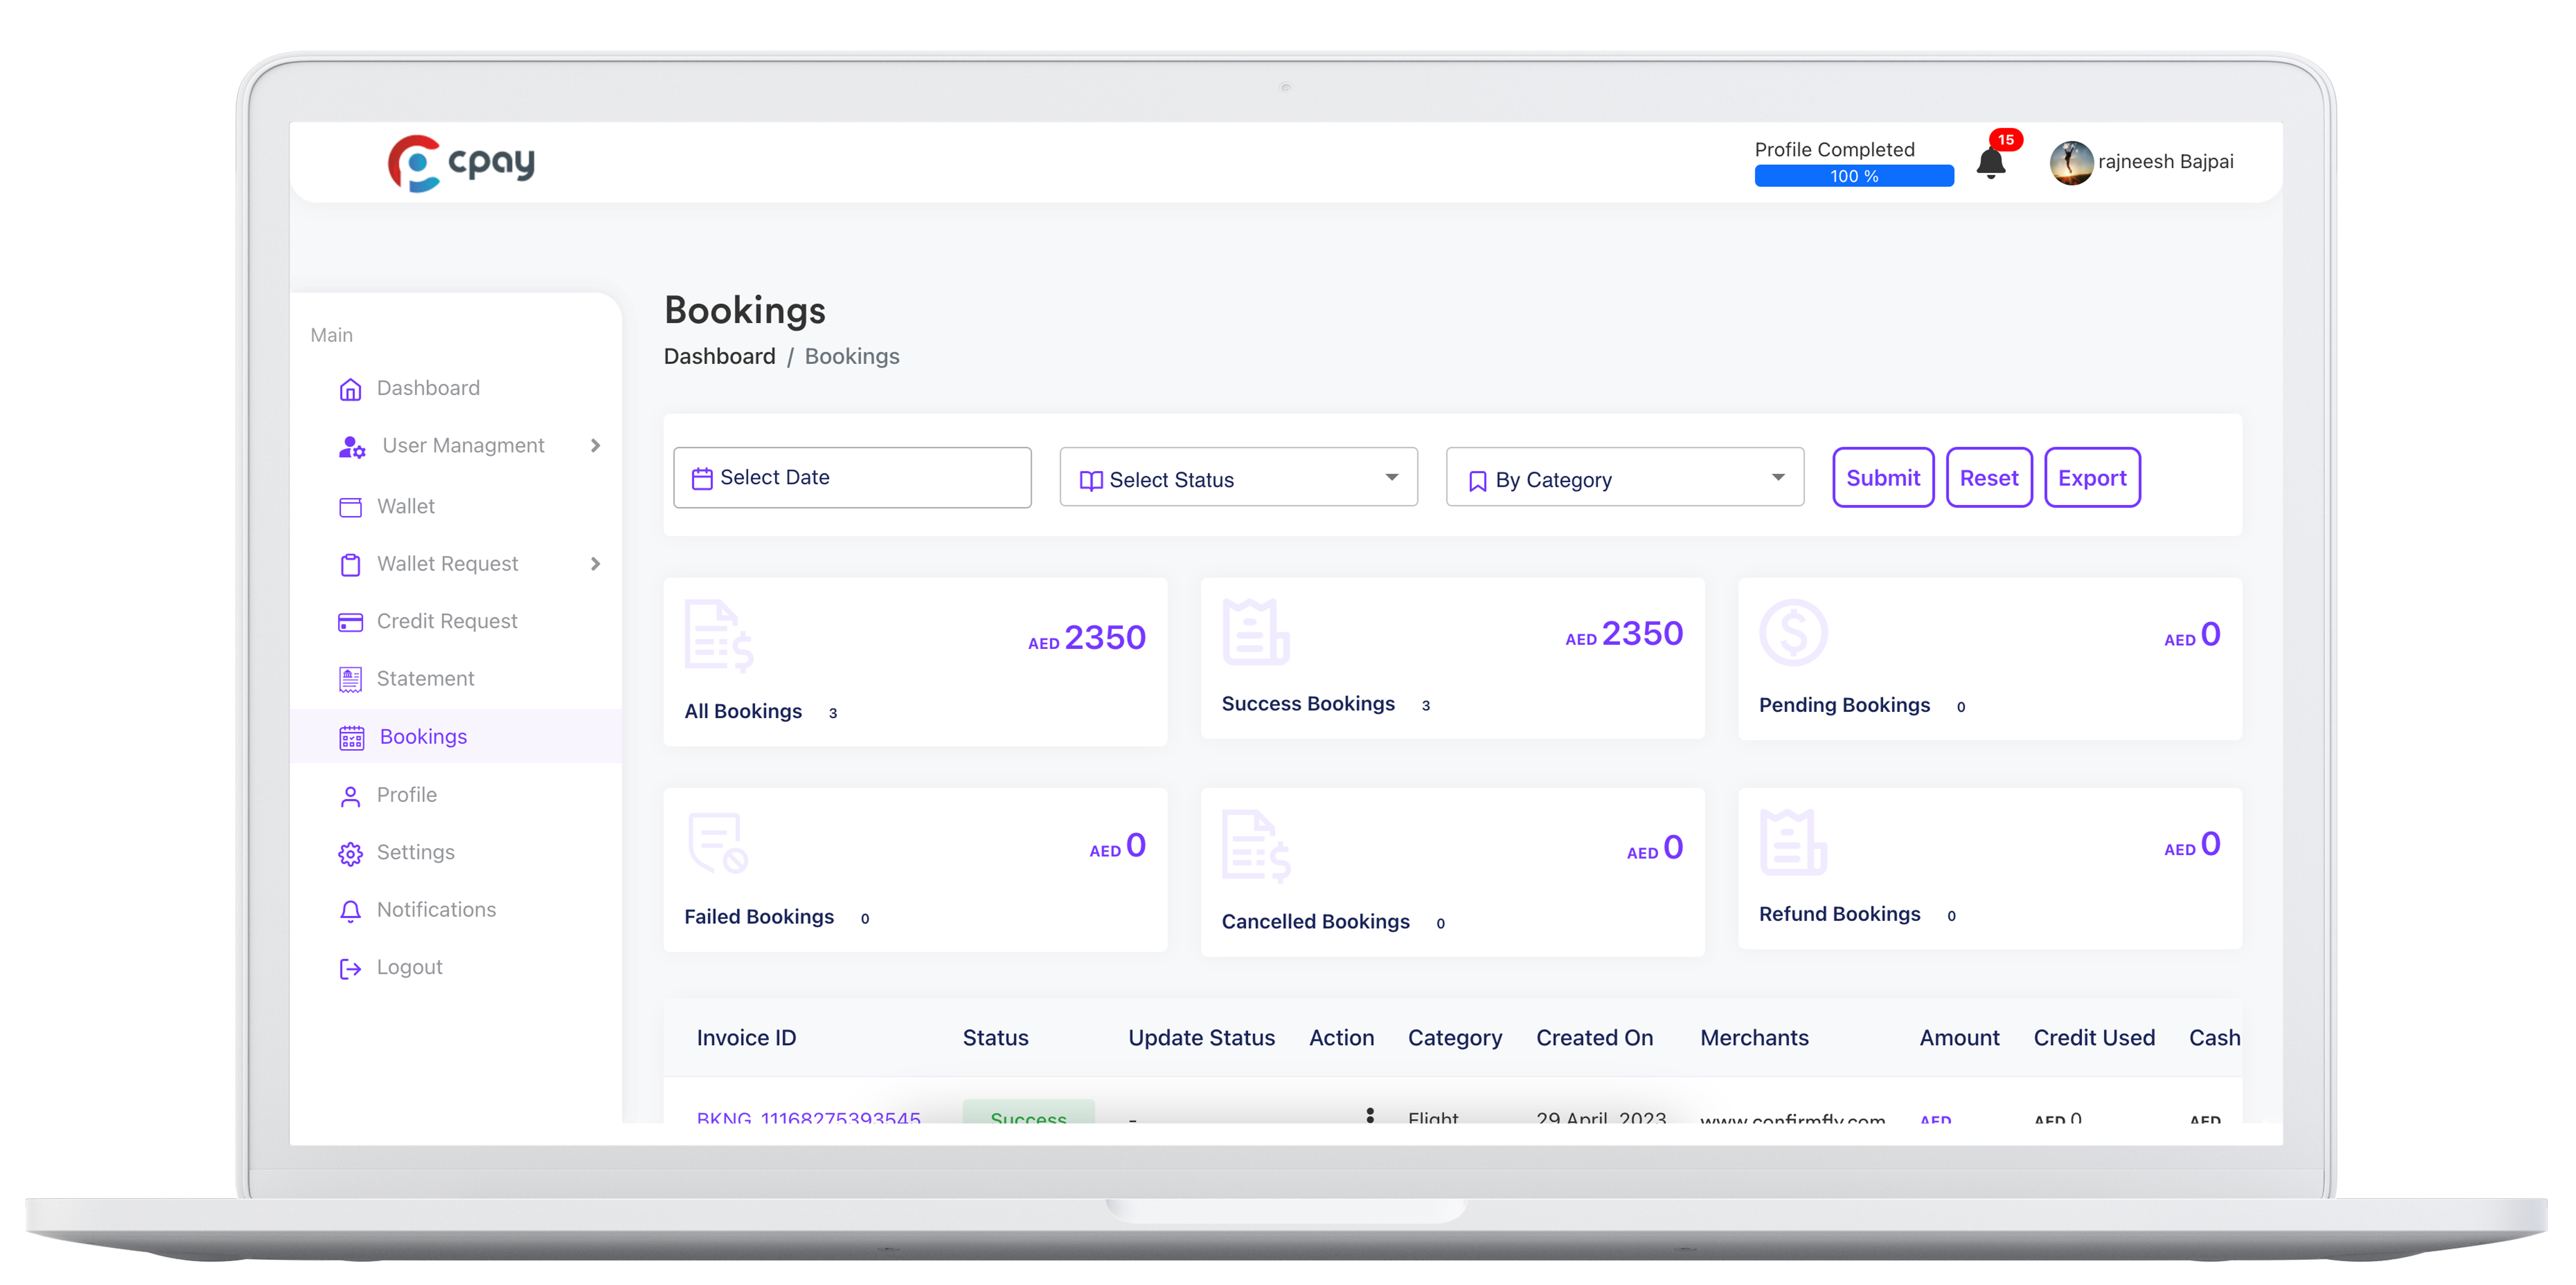
Task: Click the cpay logo
Action: point(461,163)
